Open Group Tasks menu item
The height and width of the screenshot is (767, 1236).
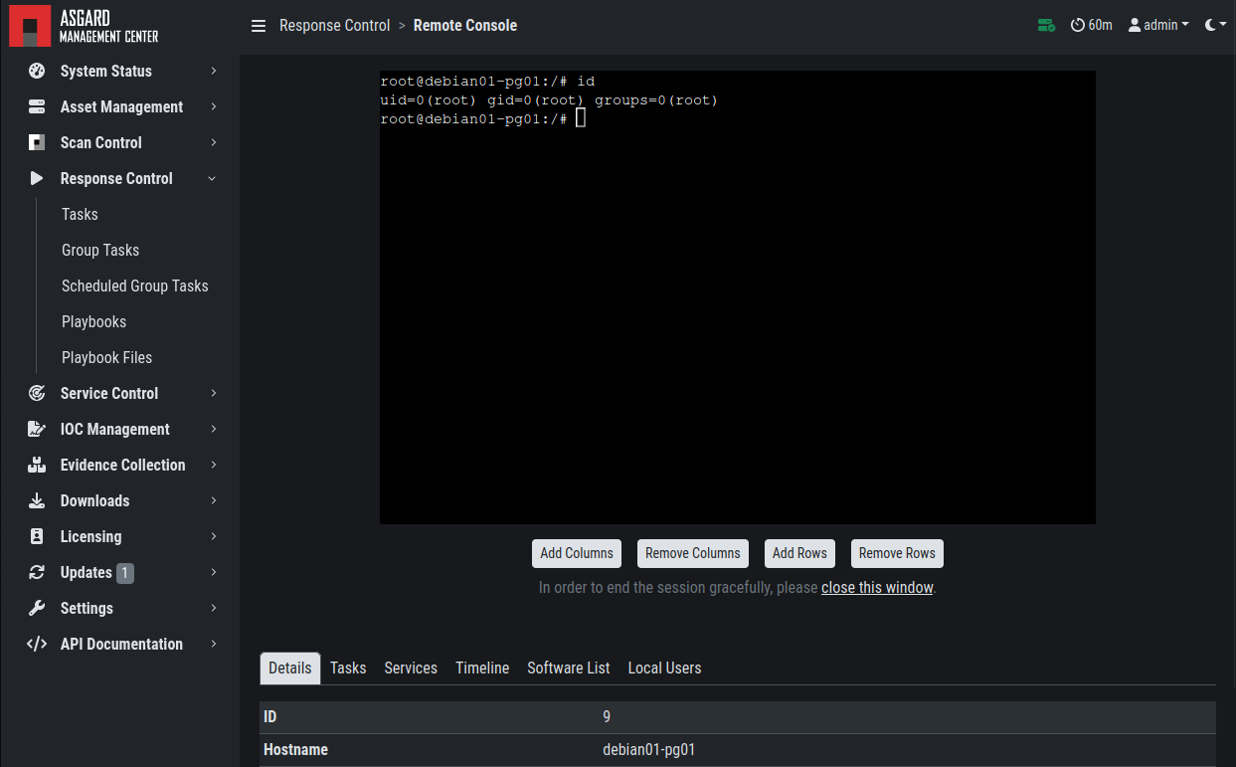[x=100, y=250]
